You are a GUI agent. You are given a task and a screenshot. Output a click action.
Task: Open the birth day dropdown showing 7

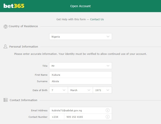(x=58, y=90)
